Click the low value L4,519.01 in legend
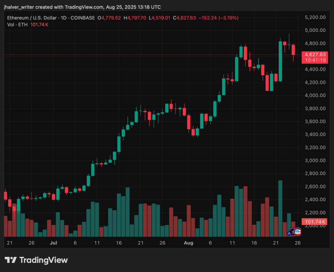This screenshot has height=272, width=334. click(160, 18)
